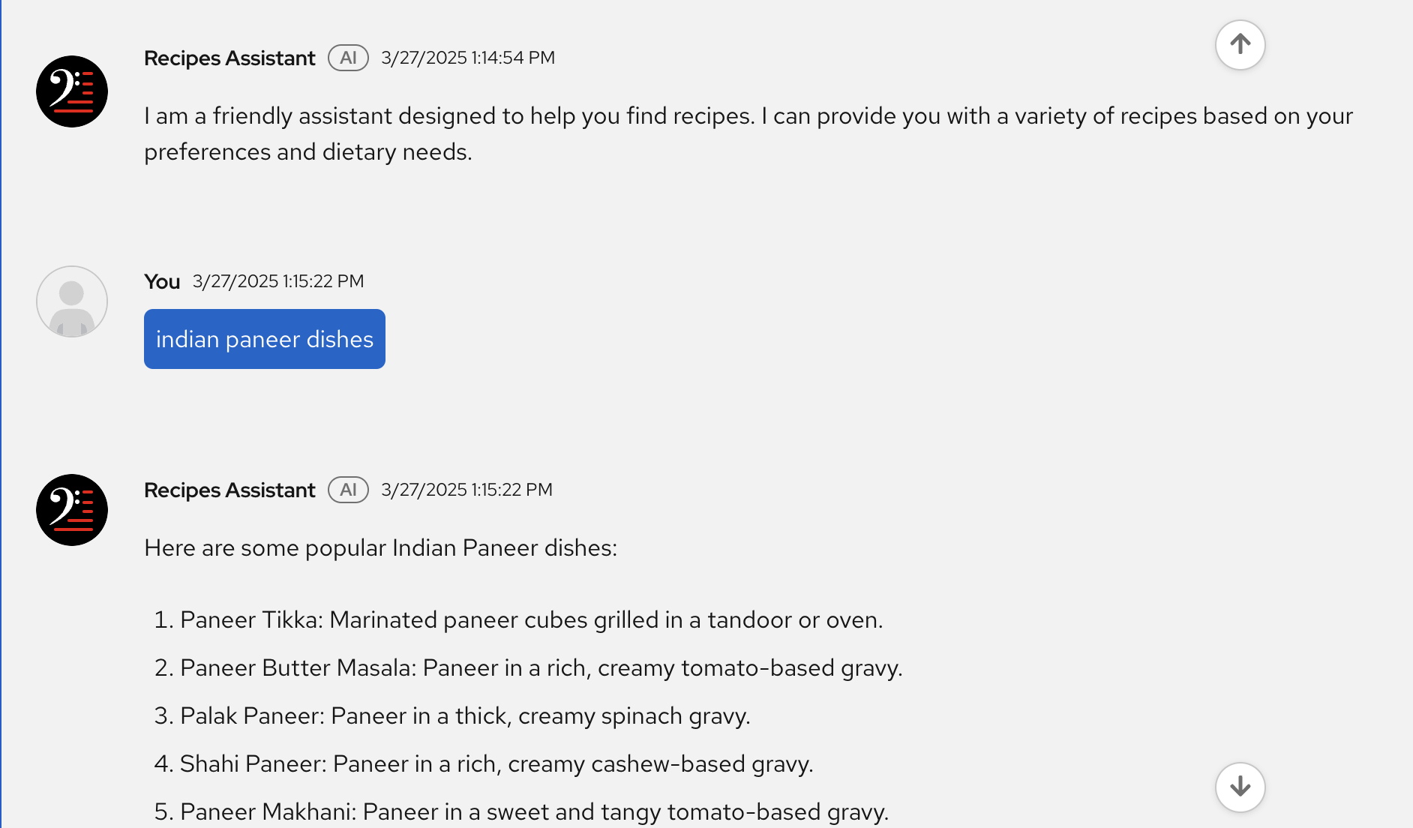Click the first Recipes Assistant name label
This screenshot has width=1413, height=828.
pos(229,58)
